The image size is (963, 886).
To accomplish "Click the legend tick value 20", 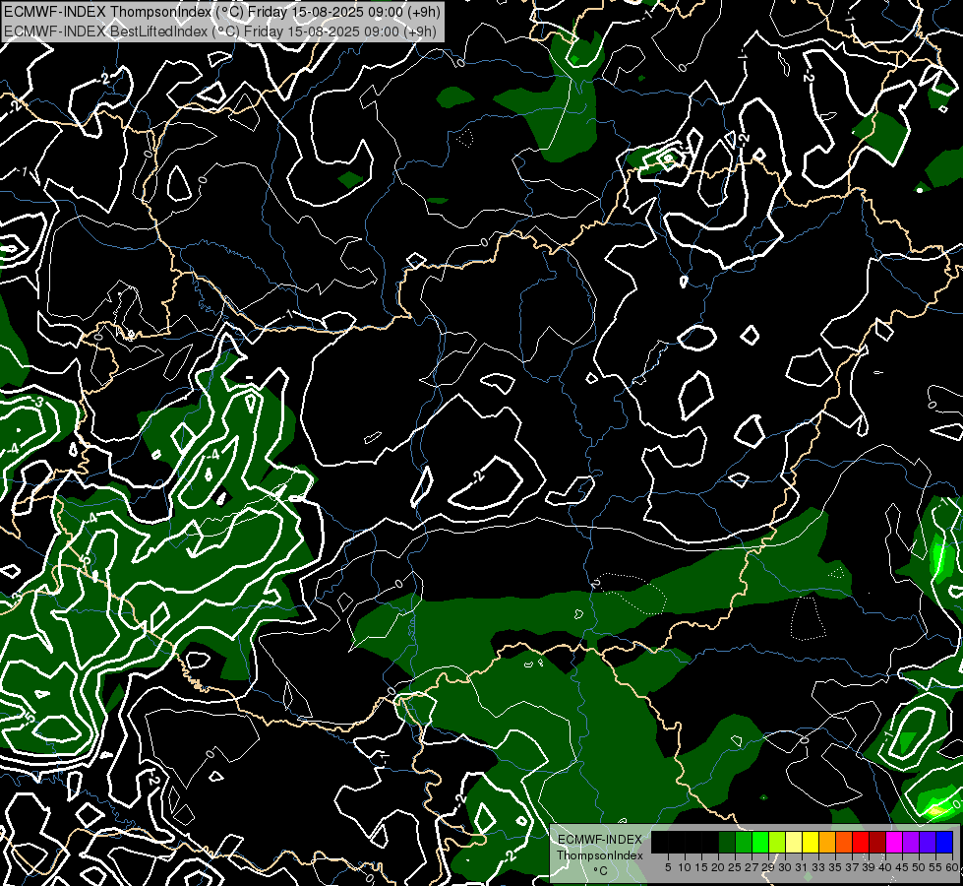I will [x=718, y=867].
